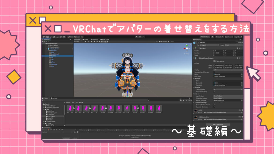Toggle Dynamic Occlusion checkbox
Screen dimensions: 274x154
point(214,107)
